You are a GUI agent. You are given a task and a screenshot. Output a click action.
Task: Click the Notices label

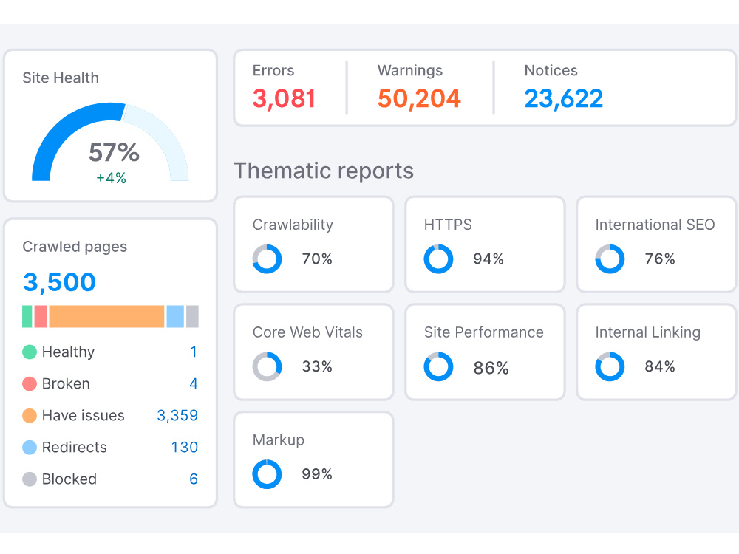click(551, 71)
